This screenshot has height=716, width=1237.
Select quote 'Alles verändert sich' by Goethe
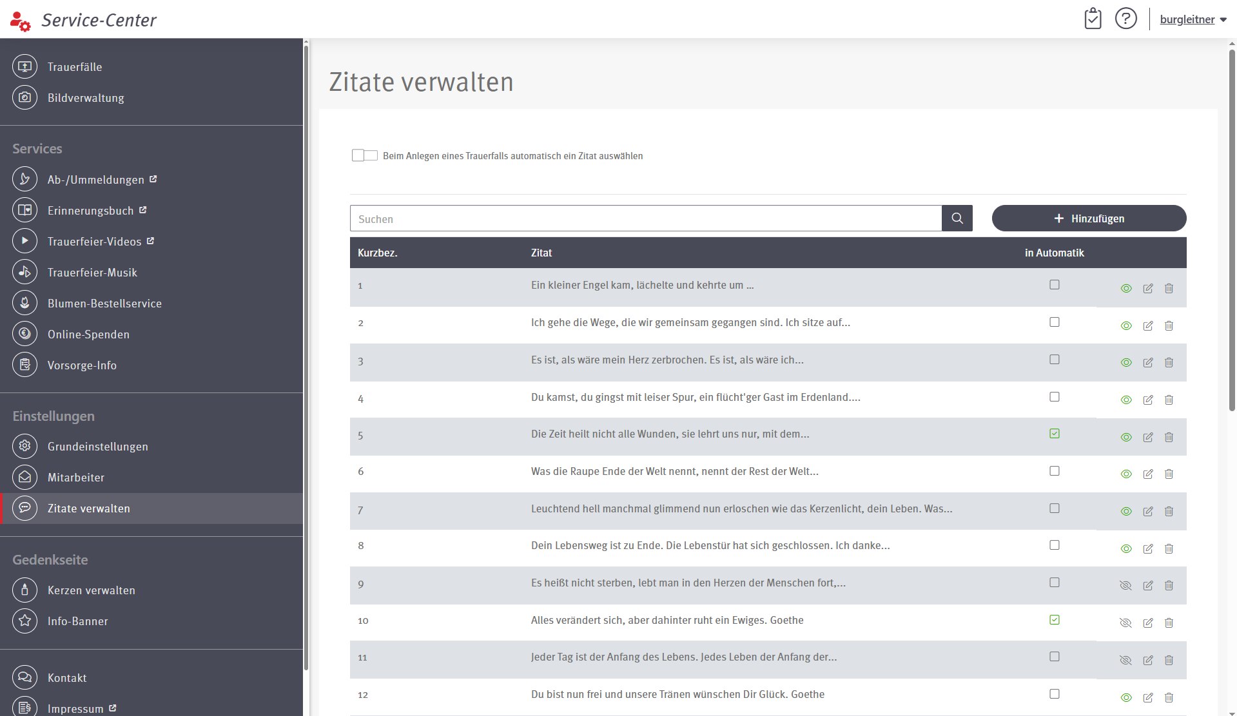tap(667, 620)
